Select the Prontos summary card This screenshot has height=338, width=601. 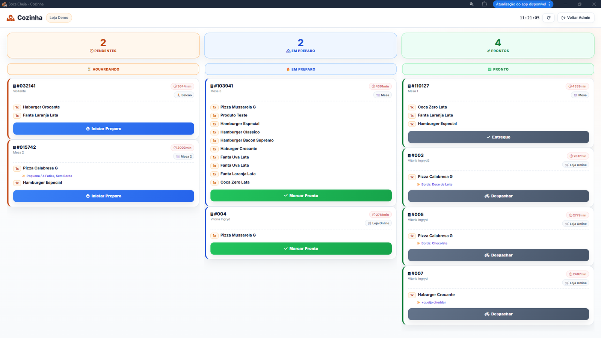pyautogui.click(x=498, y=45)
